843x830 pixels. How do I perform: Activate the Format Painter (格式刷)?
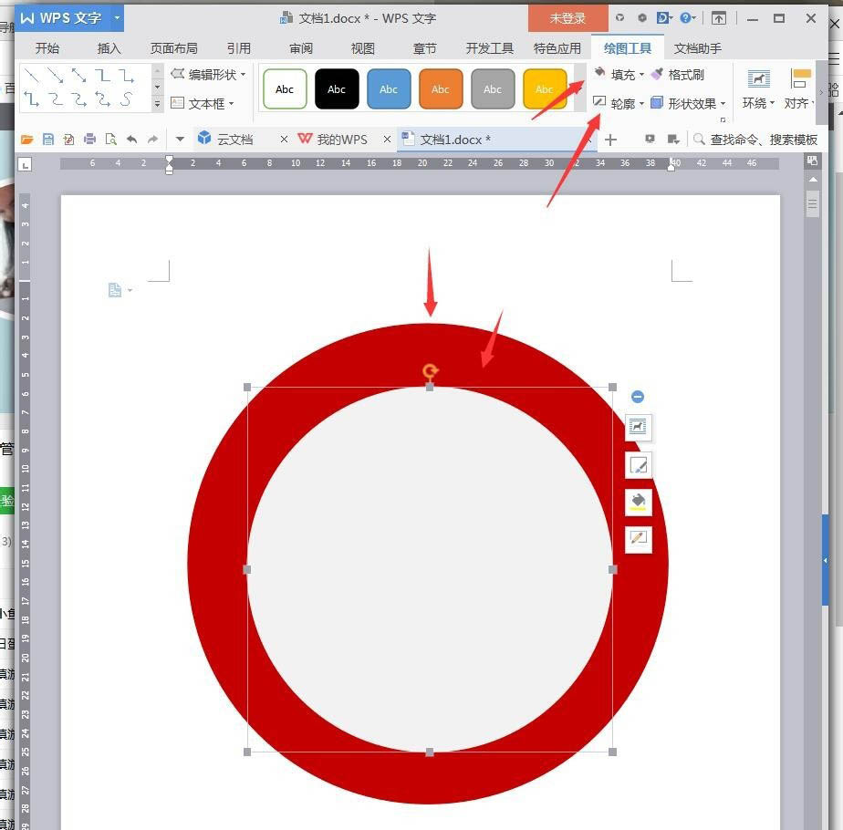click(677, 75)
